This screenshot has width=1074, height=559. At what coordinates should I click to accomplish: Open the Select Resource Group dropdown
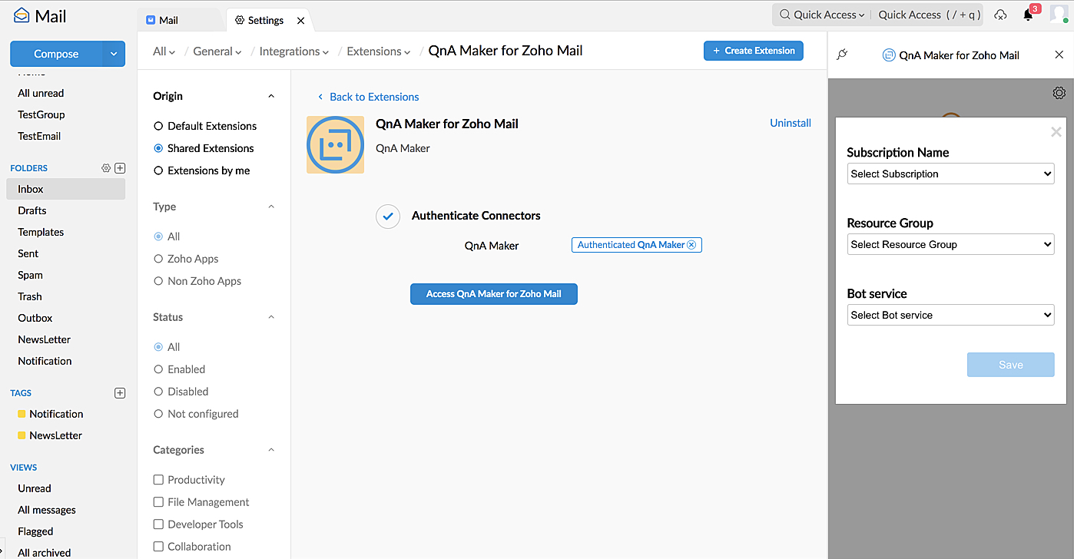[x=950, y=244]
